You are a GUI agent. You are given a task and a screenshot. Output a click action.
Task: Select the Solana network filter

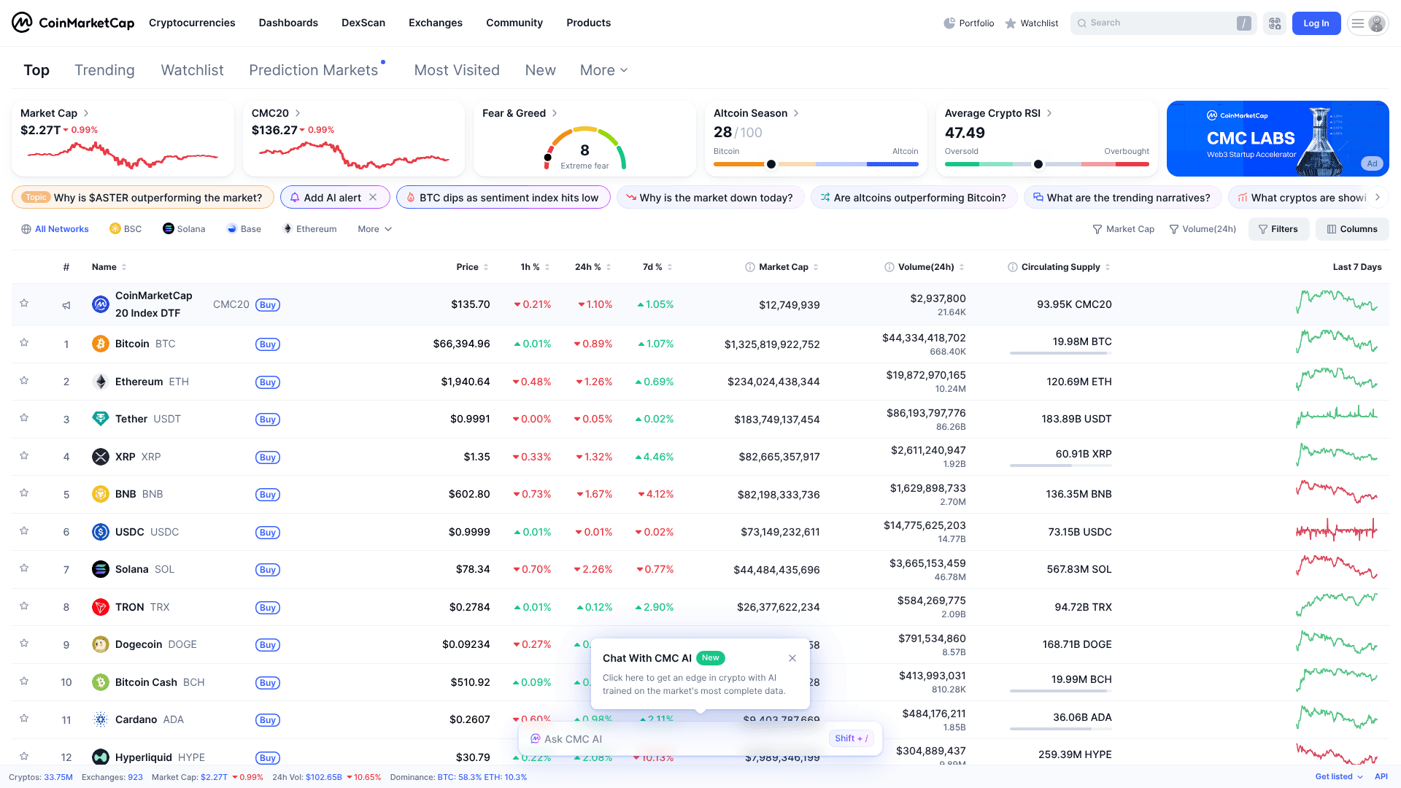point(184,228)
